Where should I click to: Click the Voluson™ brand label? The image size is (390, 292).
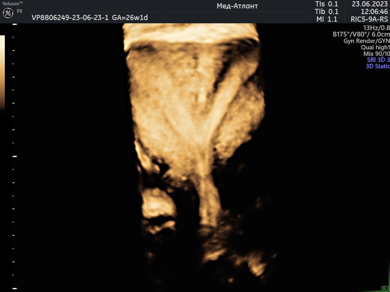coord(12,4)
